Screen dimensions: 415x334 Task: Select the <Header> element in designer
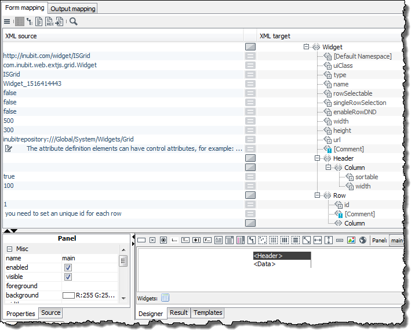(282, 256)
